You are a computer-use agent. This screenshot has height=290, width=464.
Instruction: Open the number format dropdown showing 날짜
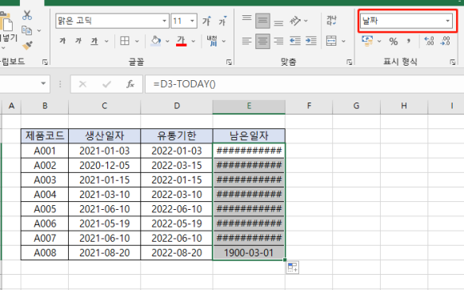448,21
